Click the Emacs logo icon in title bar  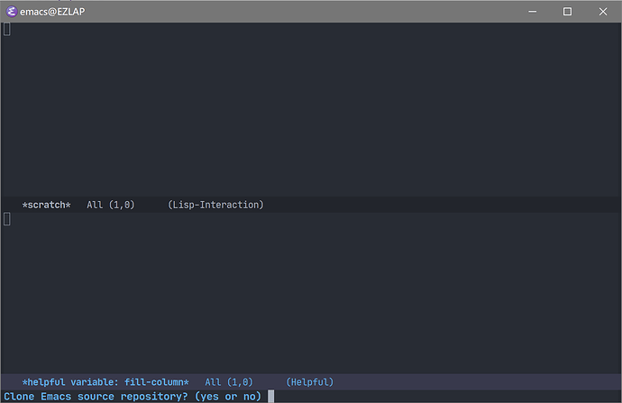[12, 12]
